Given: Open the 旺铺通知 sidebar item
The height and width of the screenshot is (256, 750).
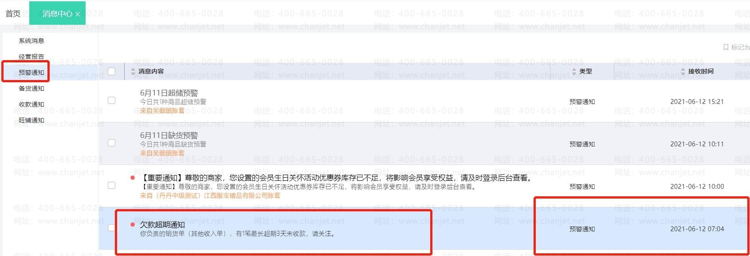Looking at the screenshot, I should click(31, 120).
